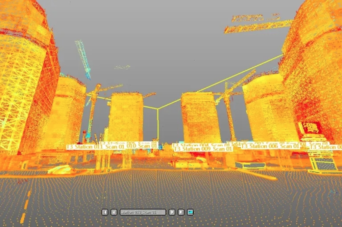Toggle the cyan panorama view icon
Viewport: 342px width, 227px height.
point(190,212)
